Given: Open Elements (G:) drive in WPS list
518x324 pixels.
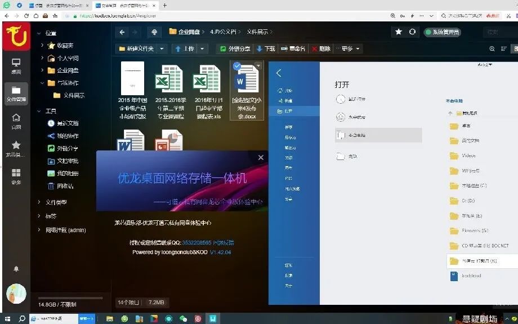Looking at the screenshot, I should coord(470,231).
